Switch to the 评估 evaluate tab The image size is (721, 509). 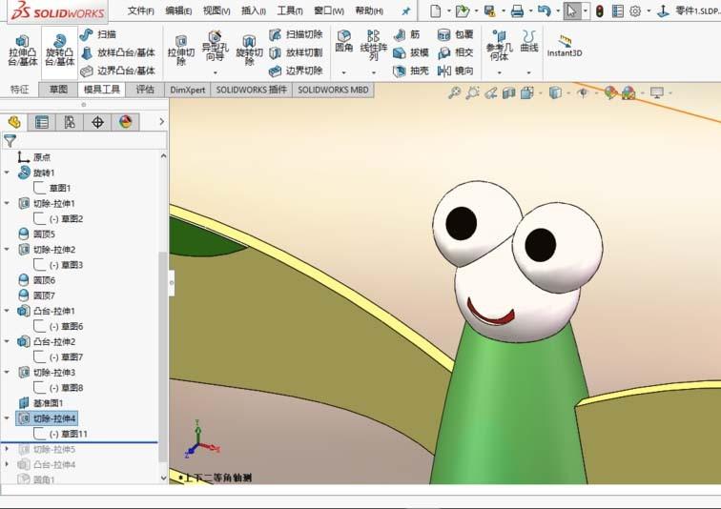point(145,89)
